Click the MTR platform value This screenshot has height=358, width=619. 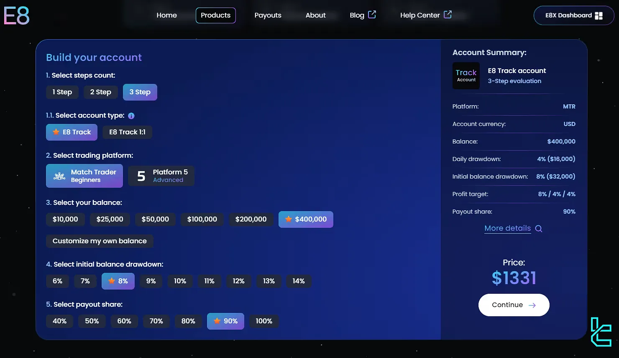coord(569,106)
